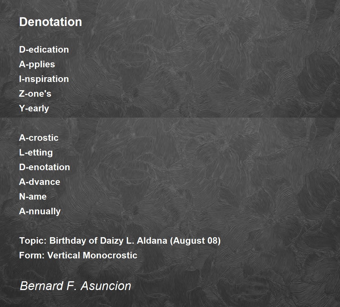
Task: Click the surname "Asuncion" in the author credit
Action: (106, 286)
